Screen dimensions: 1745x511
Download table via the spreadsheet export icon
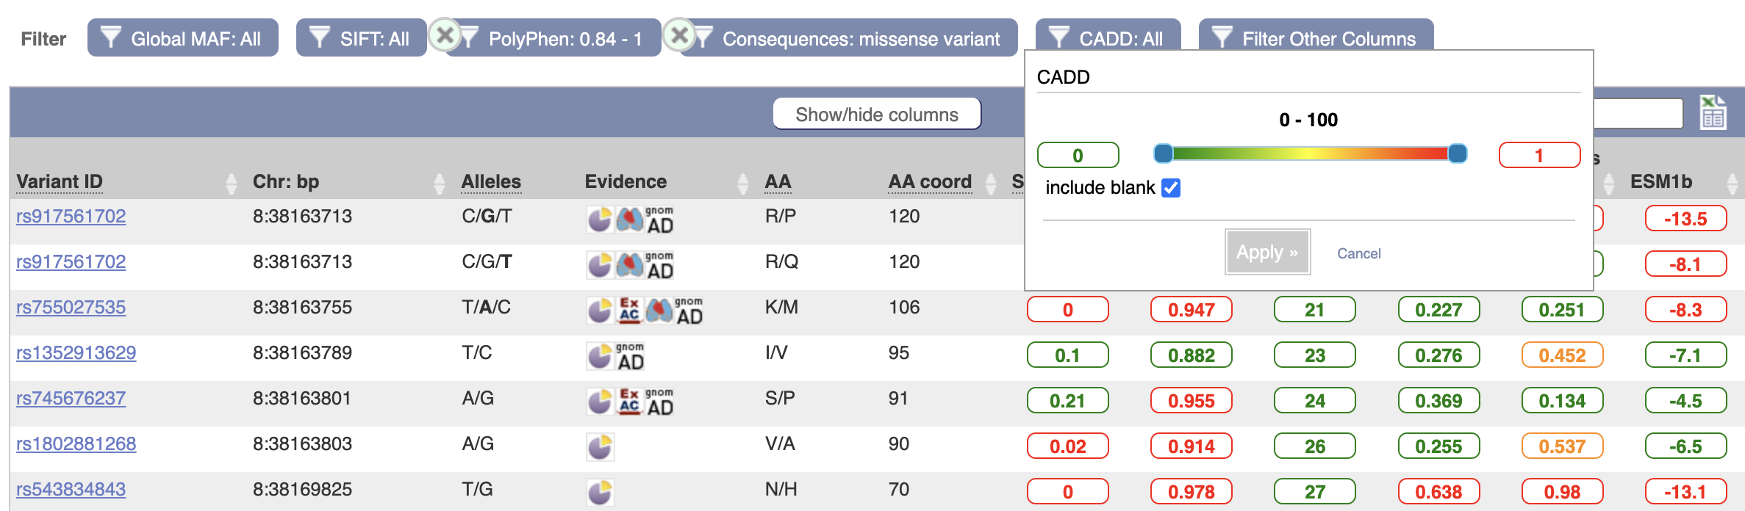click(1713, 112)
